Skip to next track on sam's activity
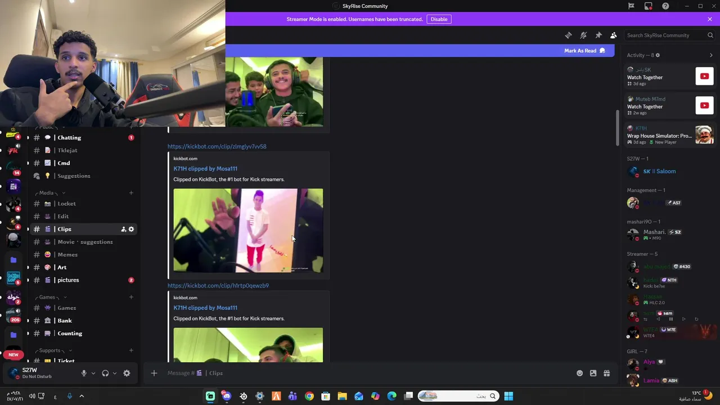This screenshot has width=720, height=405. coord(683,319)
